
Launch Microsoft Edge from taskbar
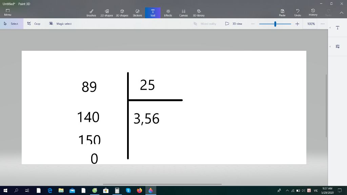tap(50, 190)
